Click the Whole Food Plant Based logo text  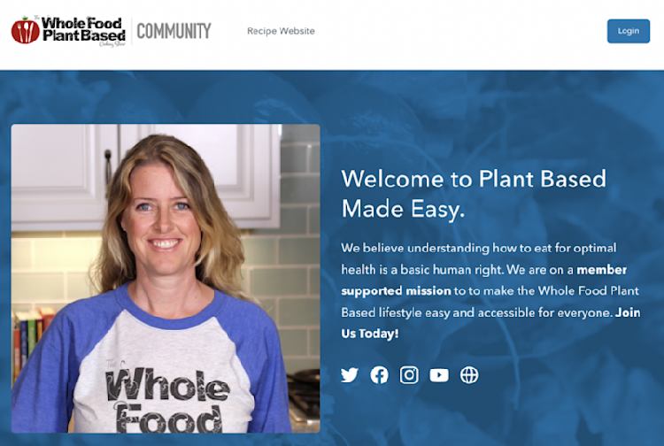pyautogui.click(x=83, y=29)
